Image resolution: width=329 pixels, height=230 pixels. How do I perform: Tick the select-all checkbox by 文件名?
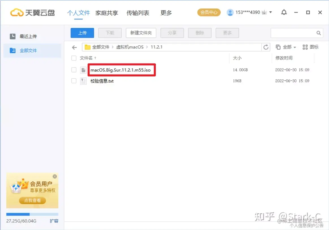pyautogui.click(x=74, y=58)
